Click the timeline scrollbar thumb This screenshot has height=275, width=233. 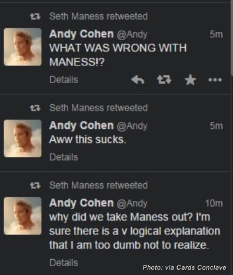232,37
